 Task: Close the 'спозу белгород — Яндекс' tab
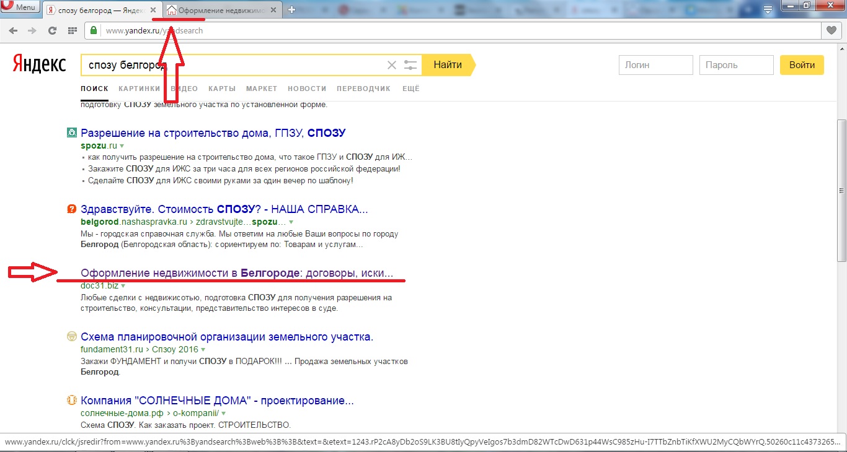tap(152, 11)
